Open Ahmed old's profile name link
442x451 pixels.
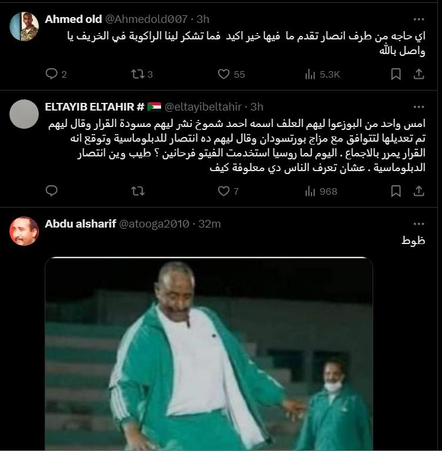(73, 19)
